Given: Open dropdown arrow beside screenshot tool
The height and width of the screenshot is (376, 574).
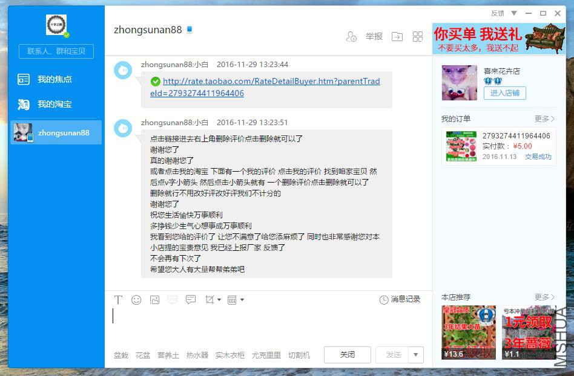Looking at the screenshot, I should [x=219, y=300].
